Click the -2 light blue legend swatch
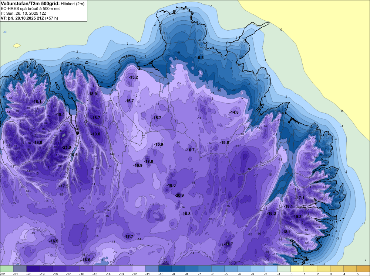 click(271, 269)
